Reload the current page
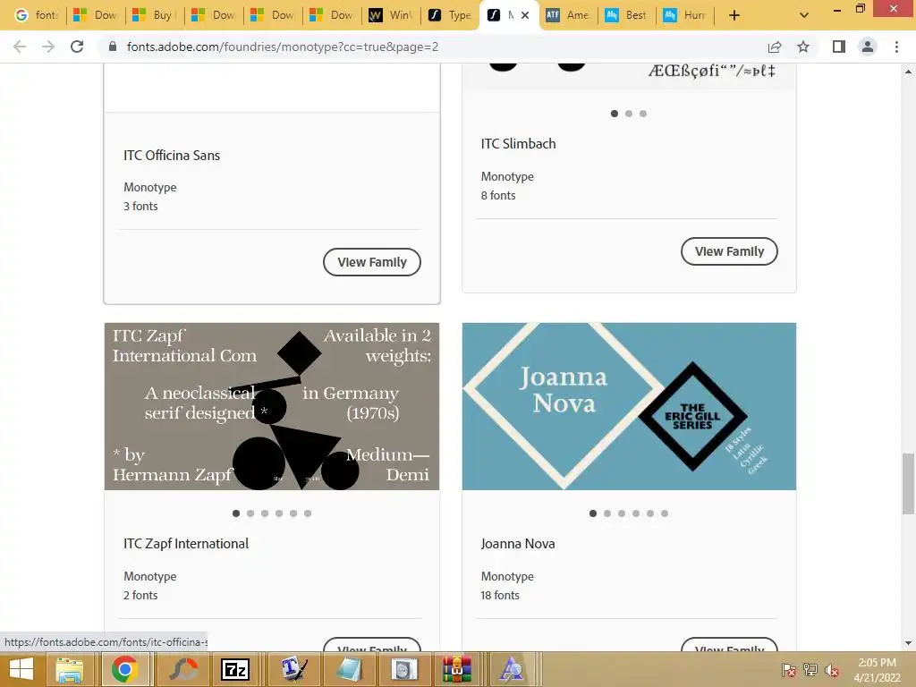916x687 pixels. click(77, 47)
